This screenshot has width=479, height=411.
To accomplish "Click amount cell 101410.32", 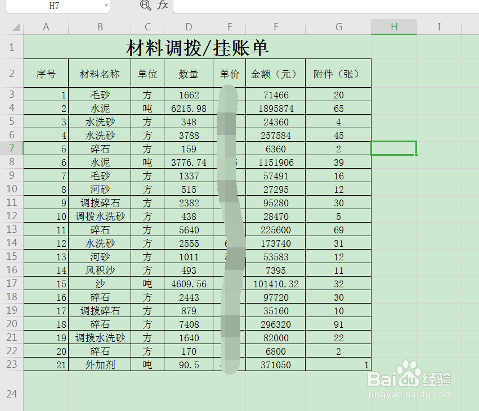I will click(276, 284).
